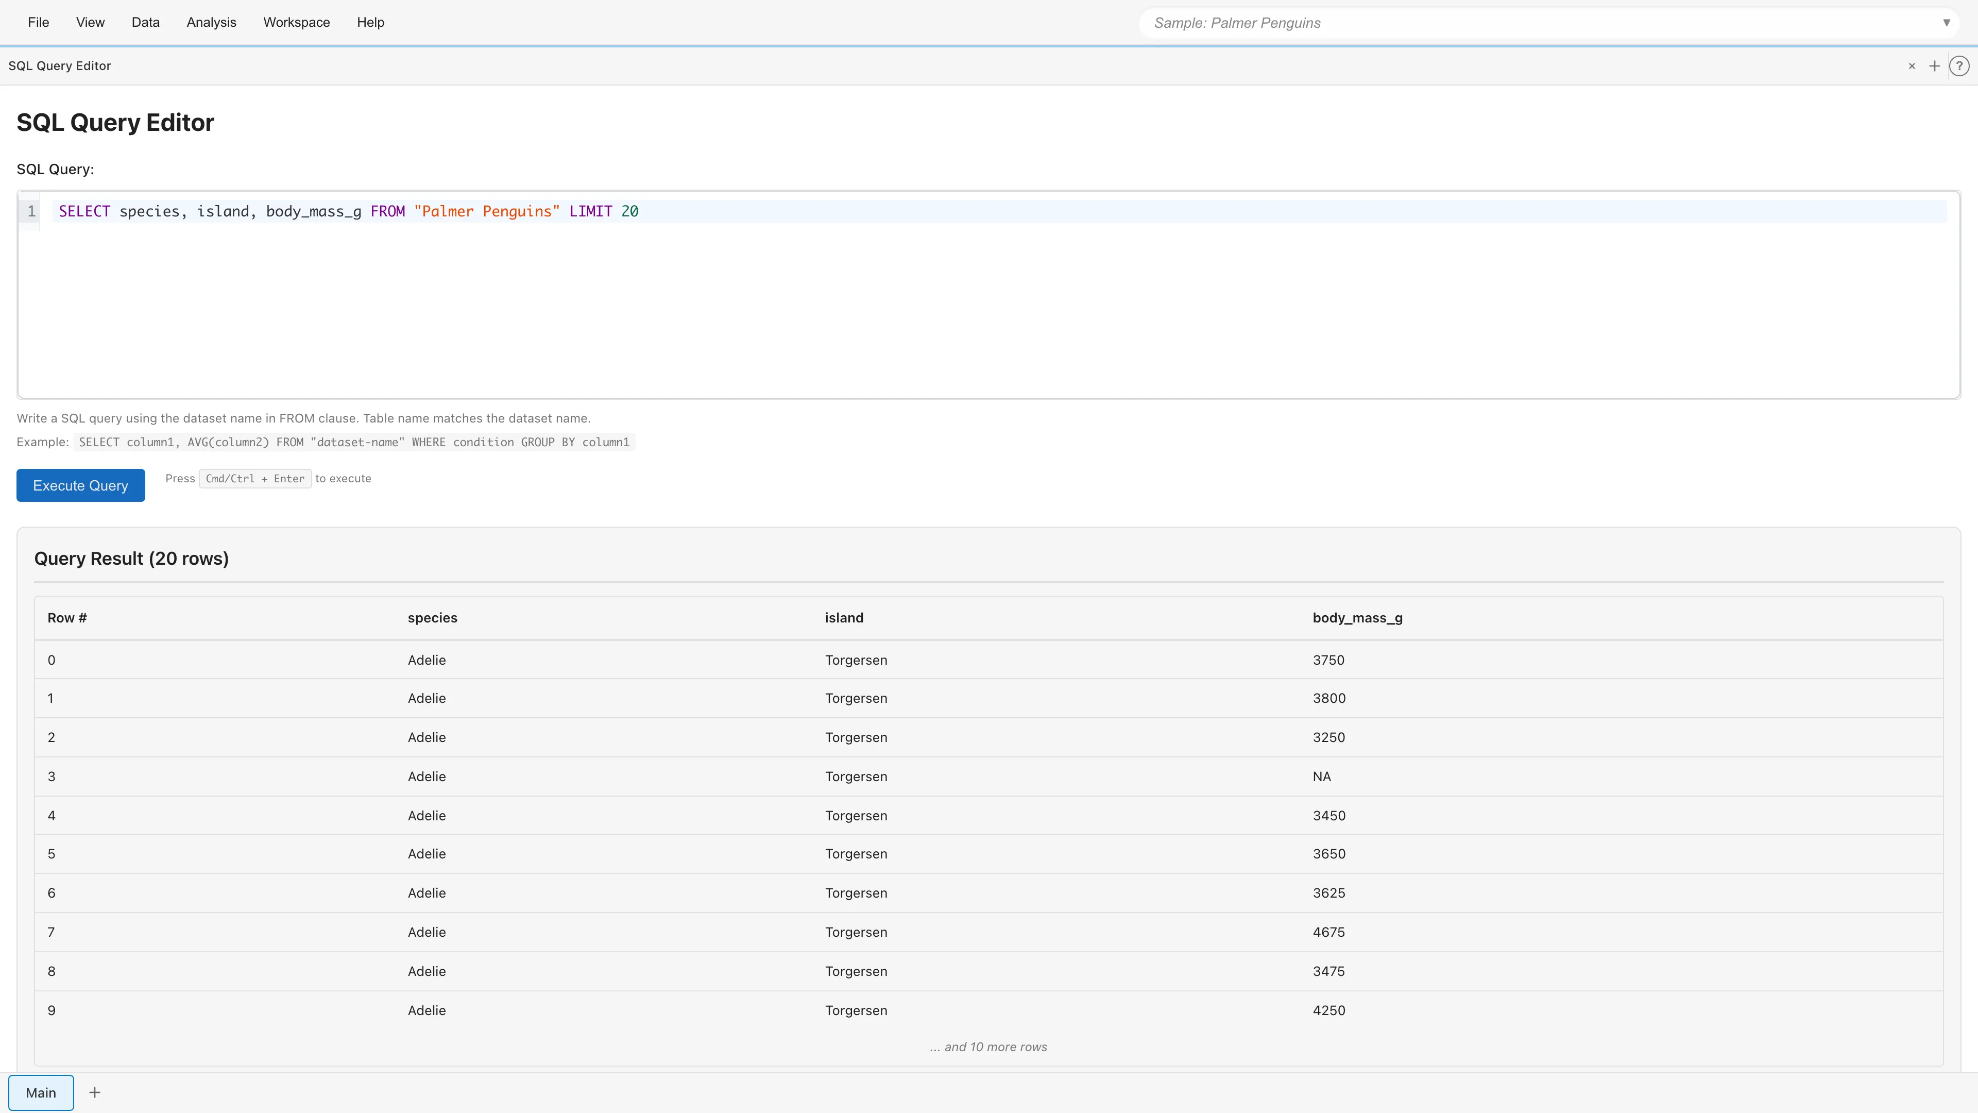
Task: Open the File menu
Action: click(38, 22)
